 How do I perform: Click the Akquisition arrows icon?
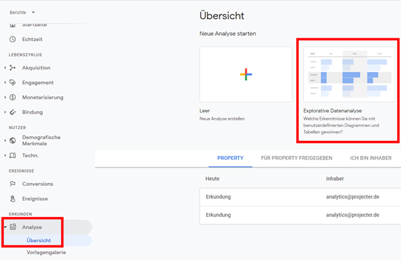(13, 67)
